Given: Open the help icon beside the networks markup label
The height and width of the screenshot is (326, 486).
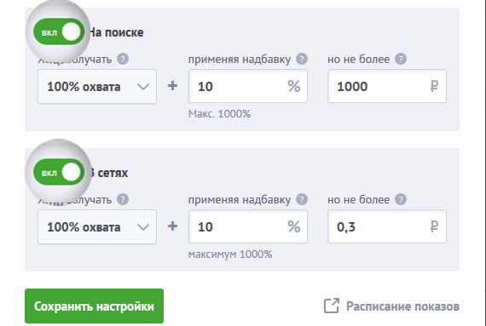Looking at the screenshot, I should pos(302,199).
